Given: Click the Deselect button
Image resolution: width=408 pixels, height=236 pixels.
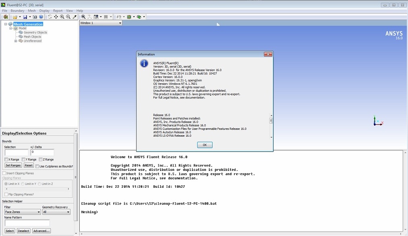Looking at the screenshot, I should coord(23,231).
